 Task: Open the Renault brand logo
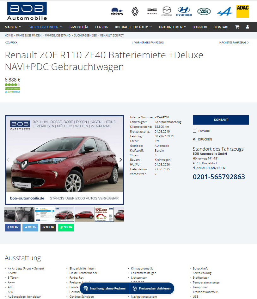(x=135, y=11)
